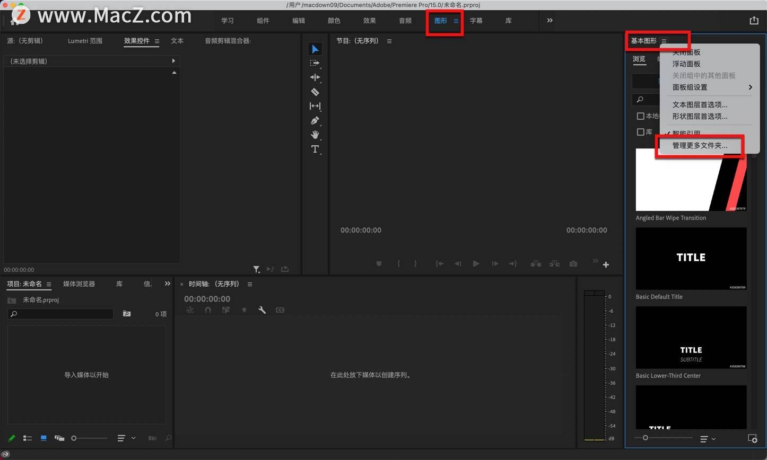Open the 图形 workspace menu icon

click(x=456, y=21)
